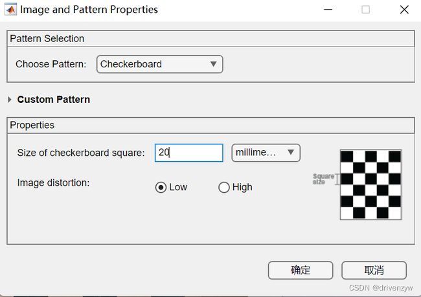Click the Image distortion label
The height and width of the screenshot is (297, 421).
[53, 182]
